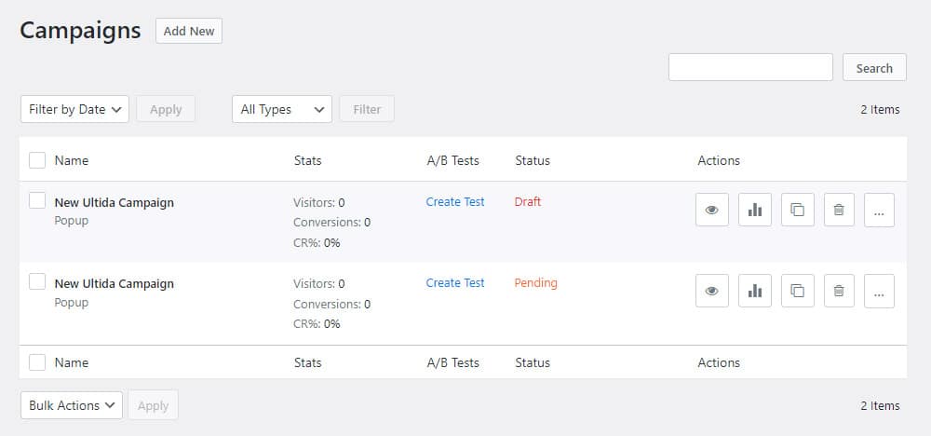Viewport: 931px width, 436px height.
Task: Open statistics chart for Draft campaign
Action: pyautogui.click(x=755, y=210)
